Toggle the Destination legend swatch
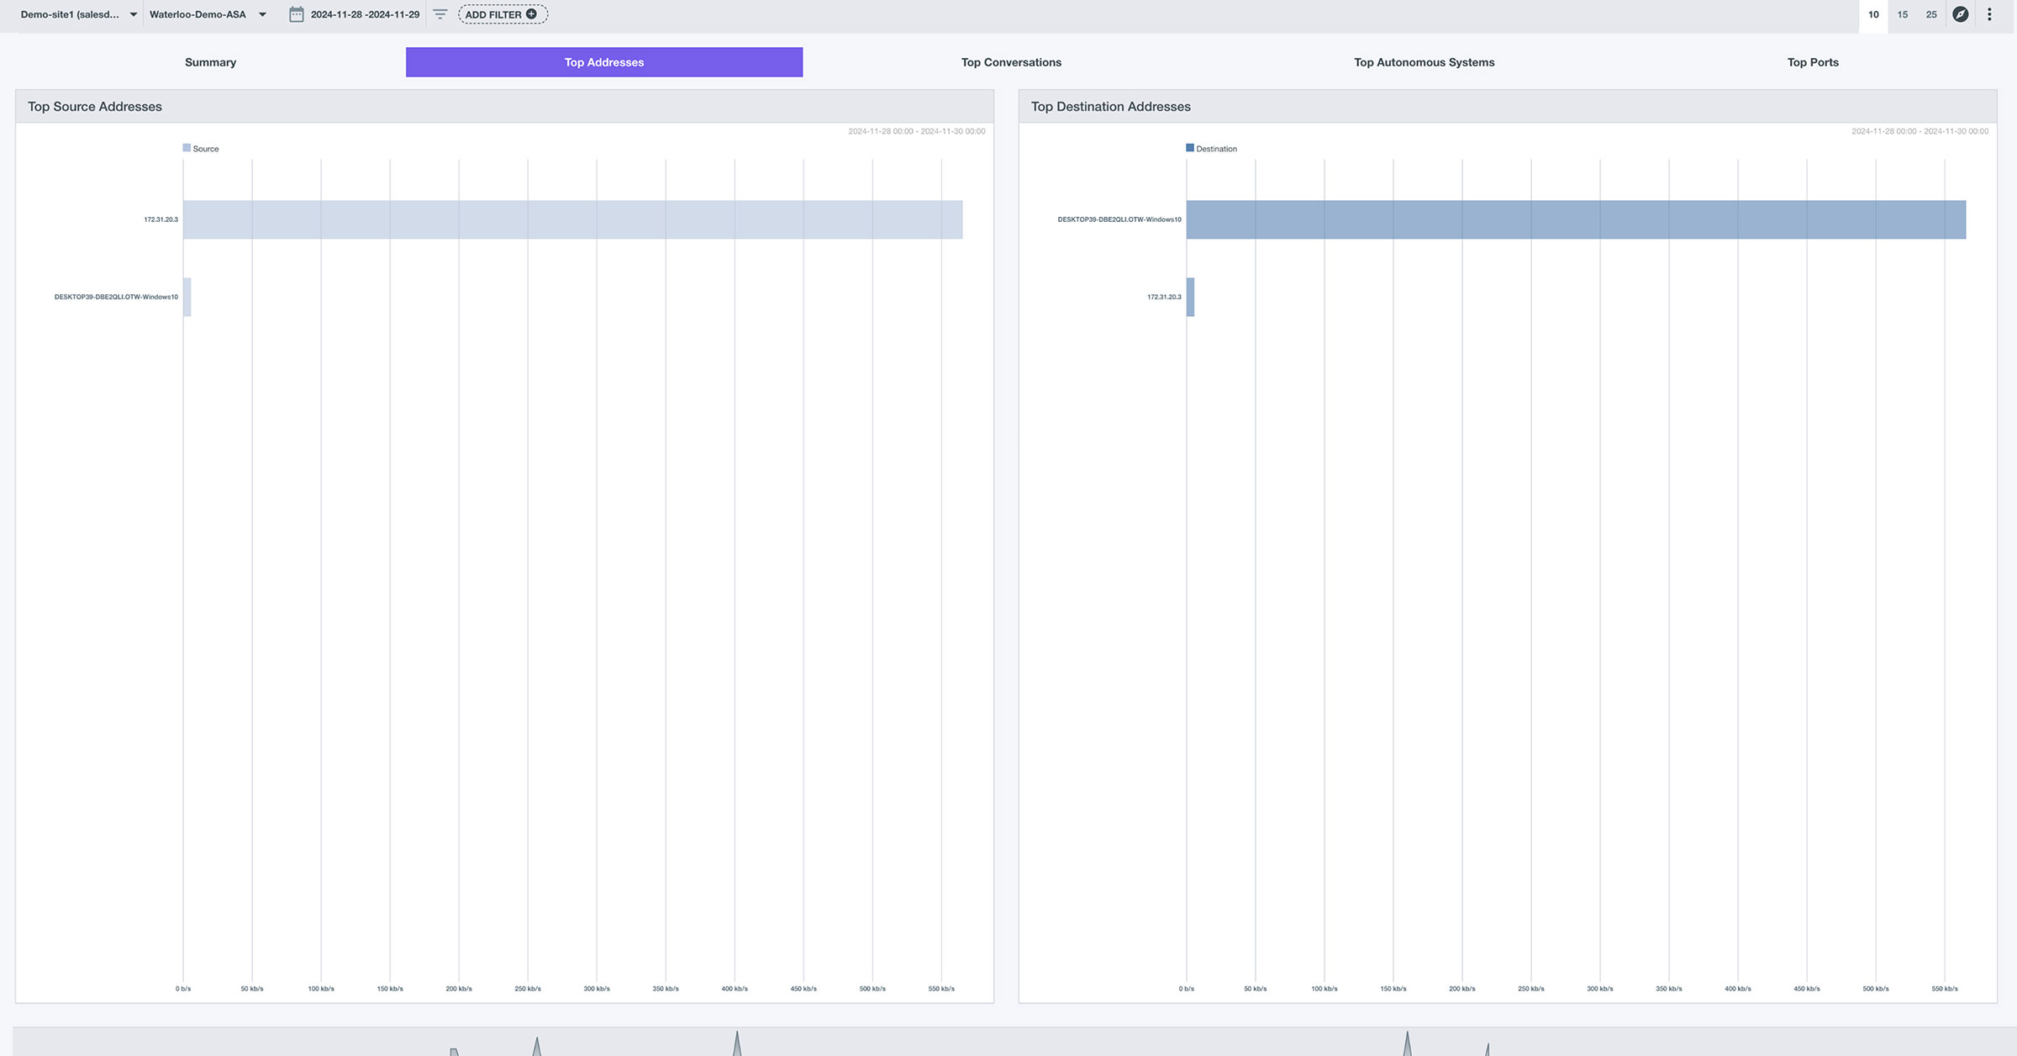2017x1056 pixels. (x=1190, y=148)
